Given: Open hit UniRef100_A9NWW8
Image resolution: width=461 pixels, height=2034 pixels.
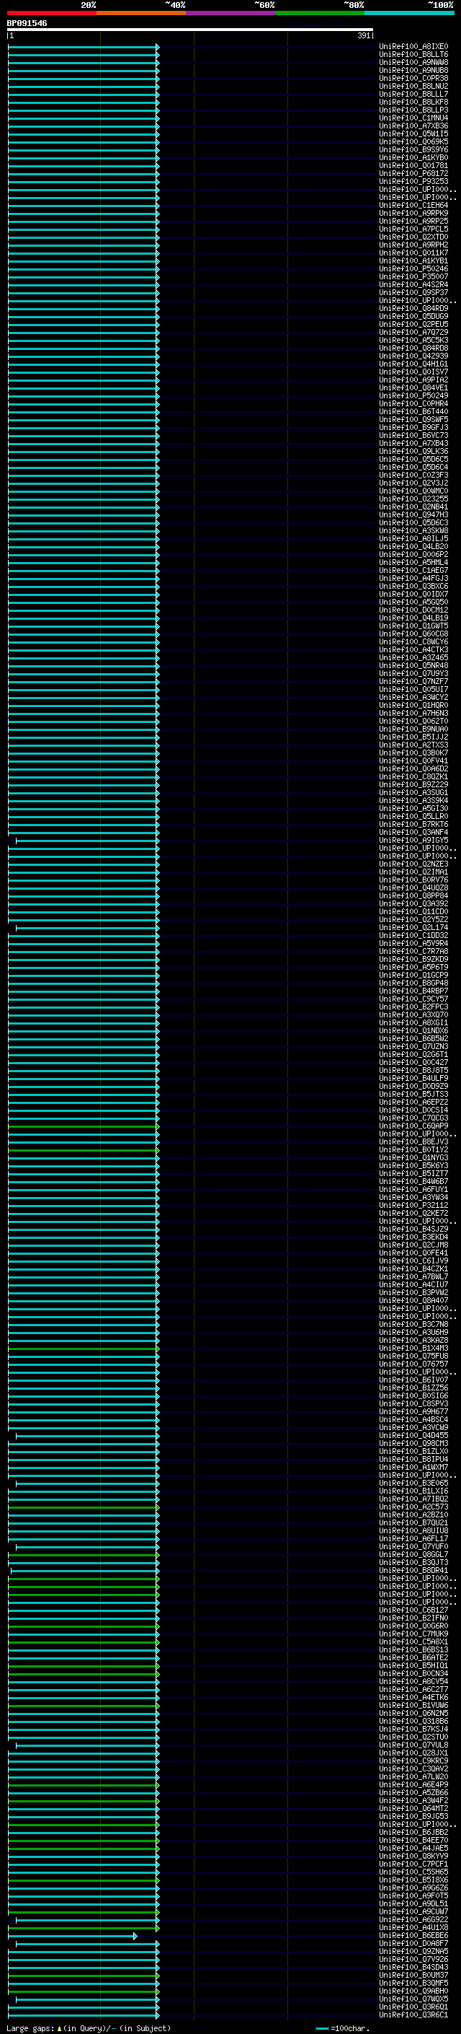Looking at the screenshot, I should 413,62.
